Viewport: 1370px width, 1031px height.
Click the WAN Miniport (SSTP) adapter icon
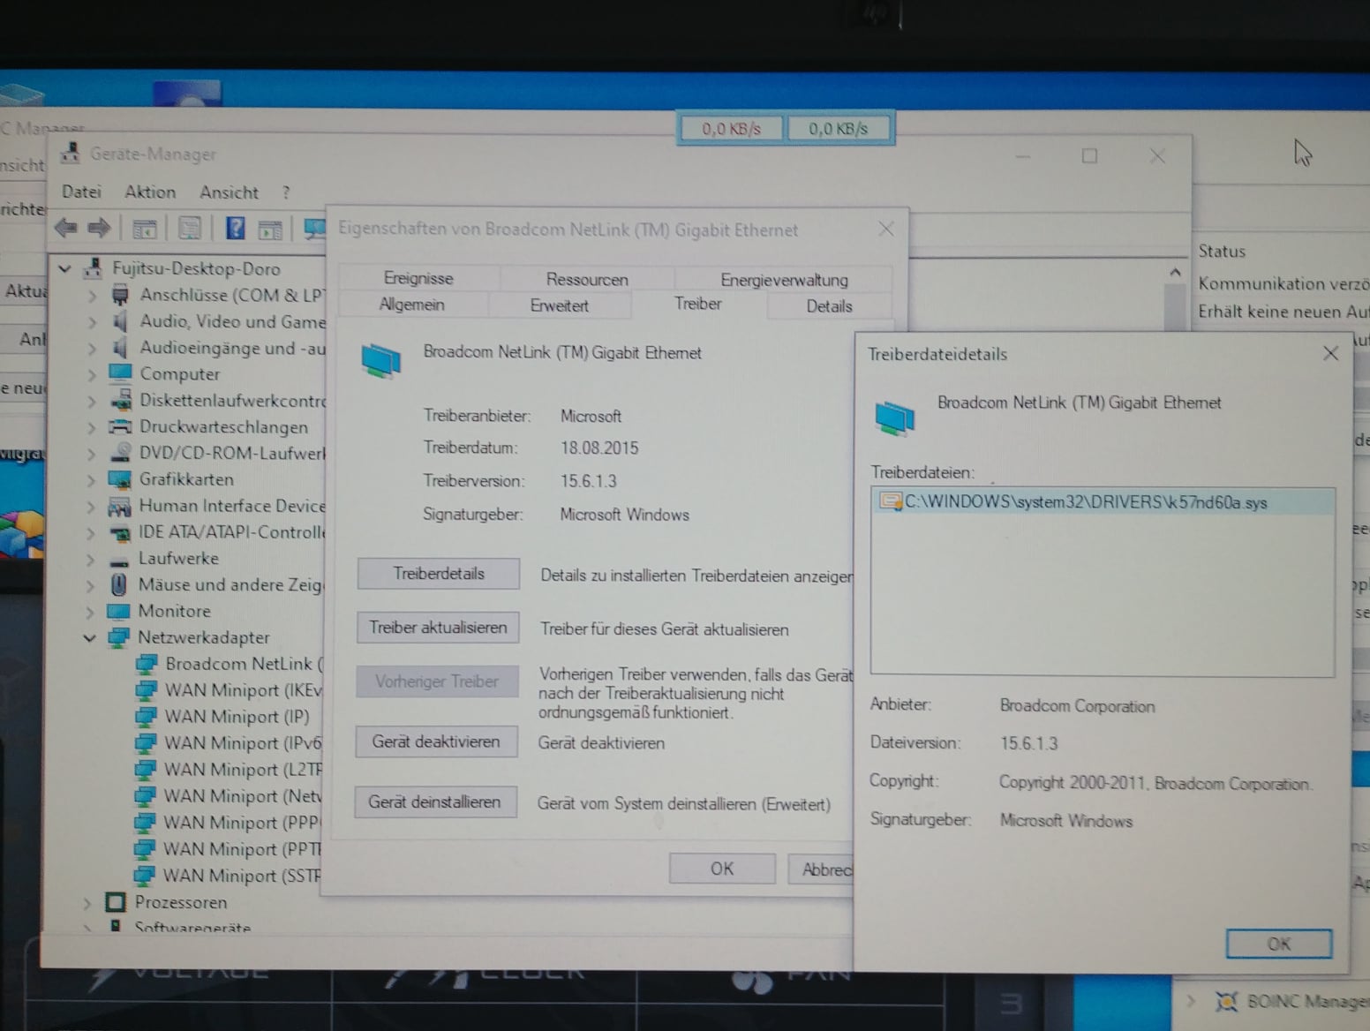(145, 876)
